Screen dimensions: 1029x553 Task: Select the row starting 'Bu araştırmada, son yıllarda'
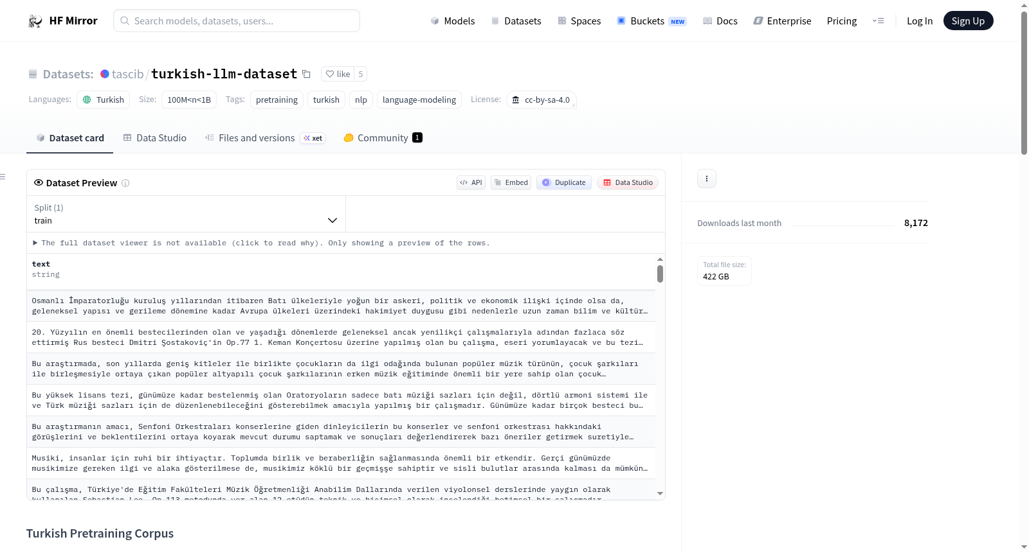[x=341, y=369]
